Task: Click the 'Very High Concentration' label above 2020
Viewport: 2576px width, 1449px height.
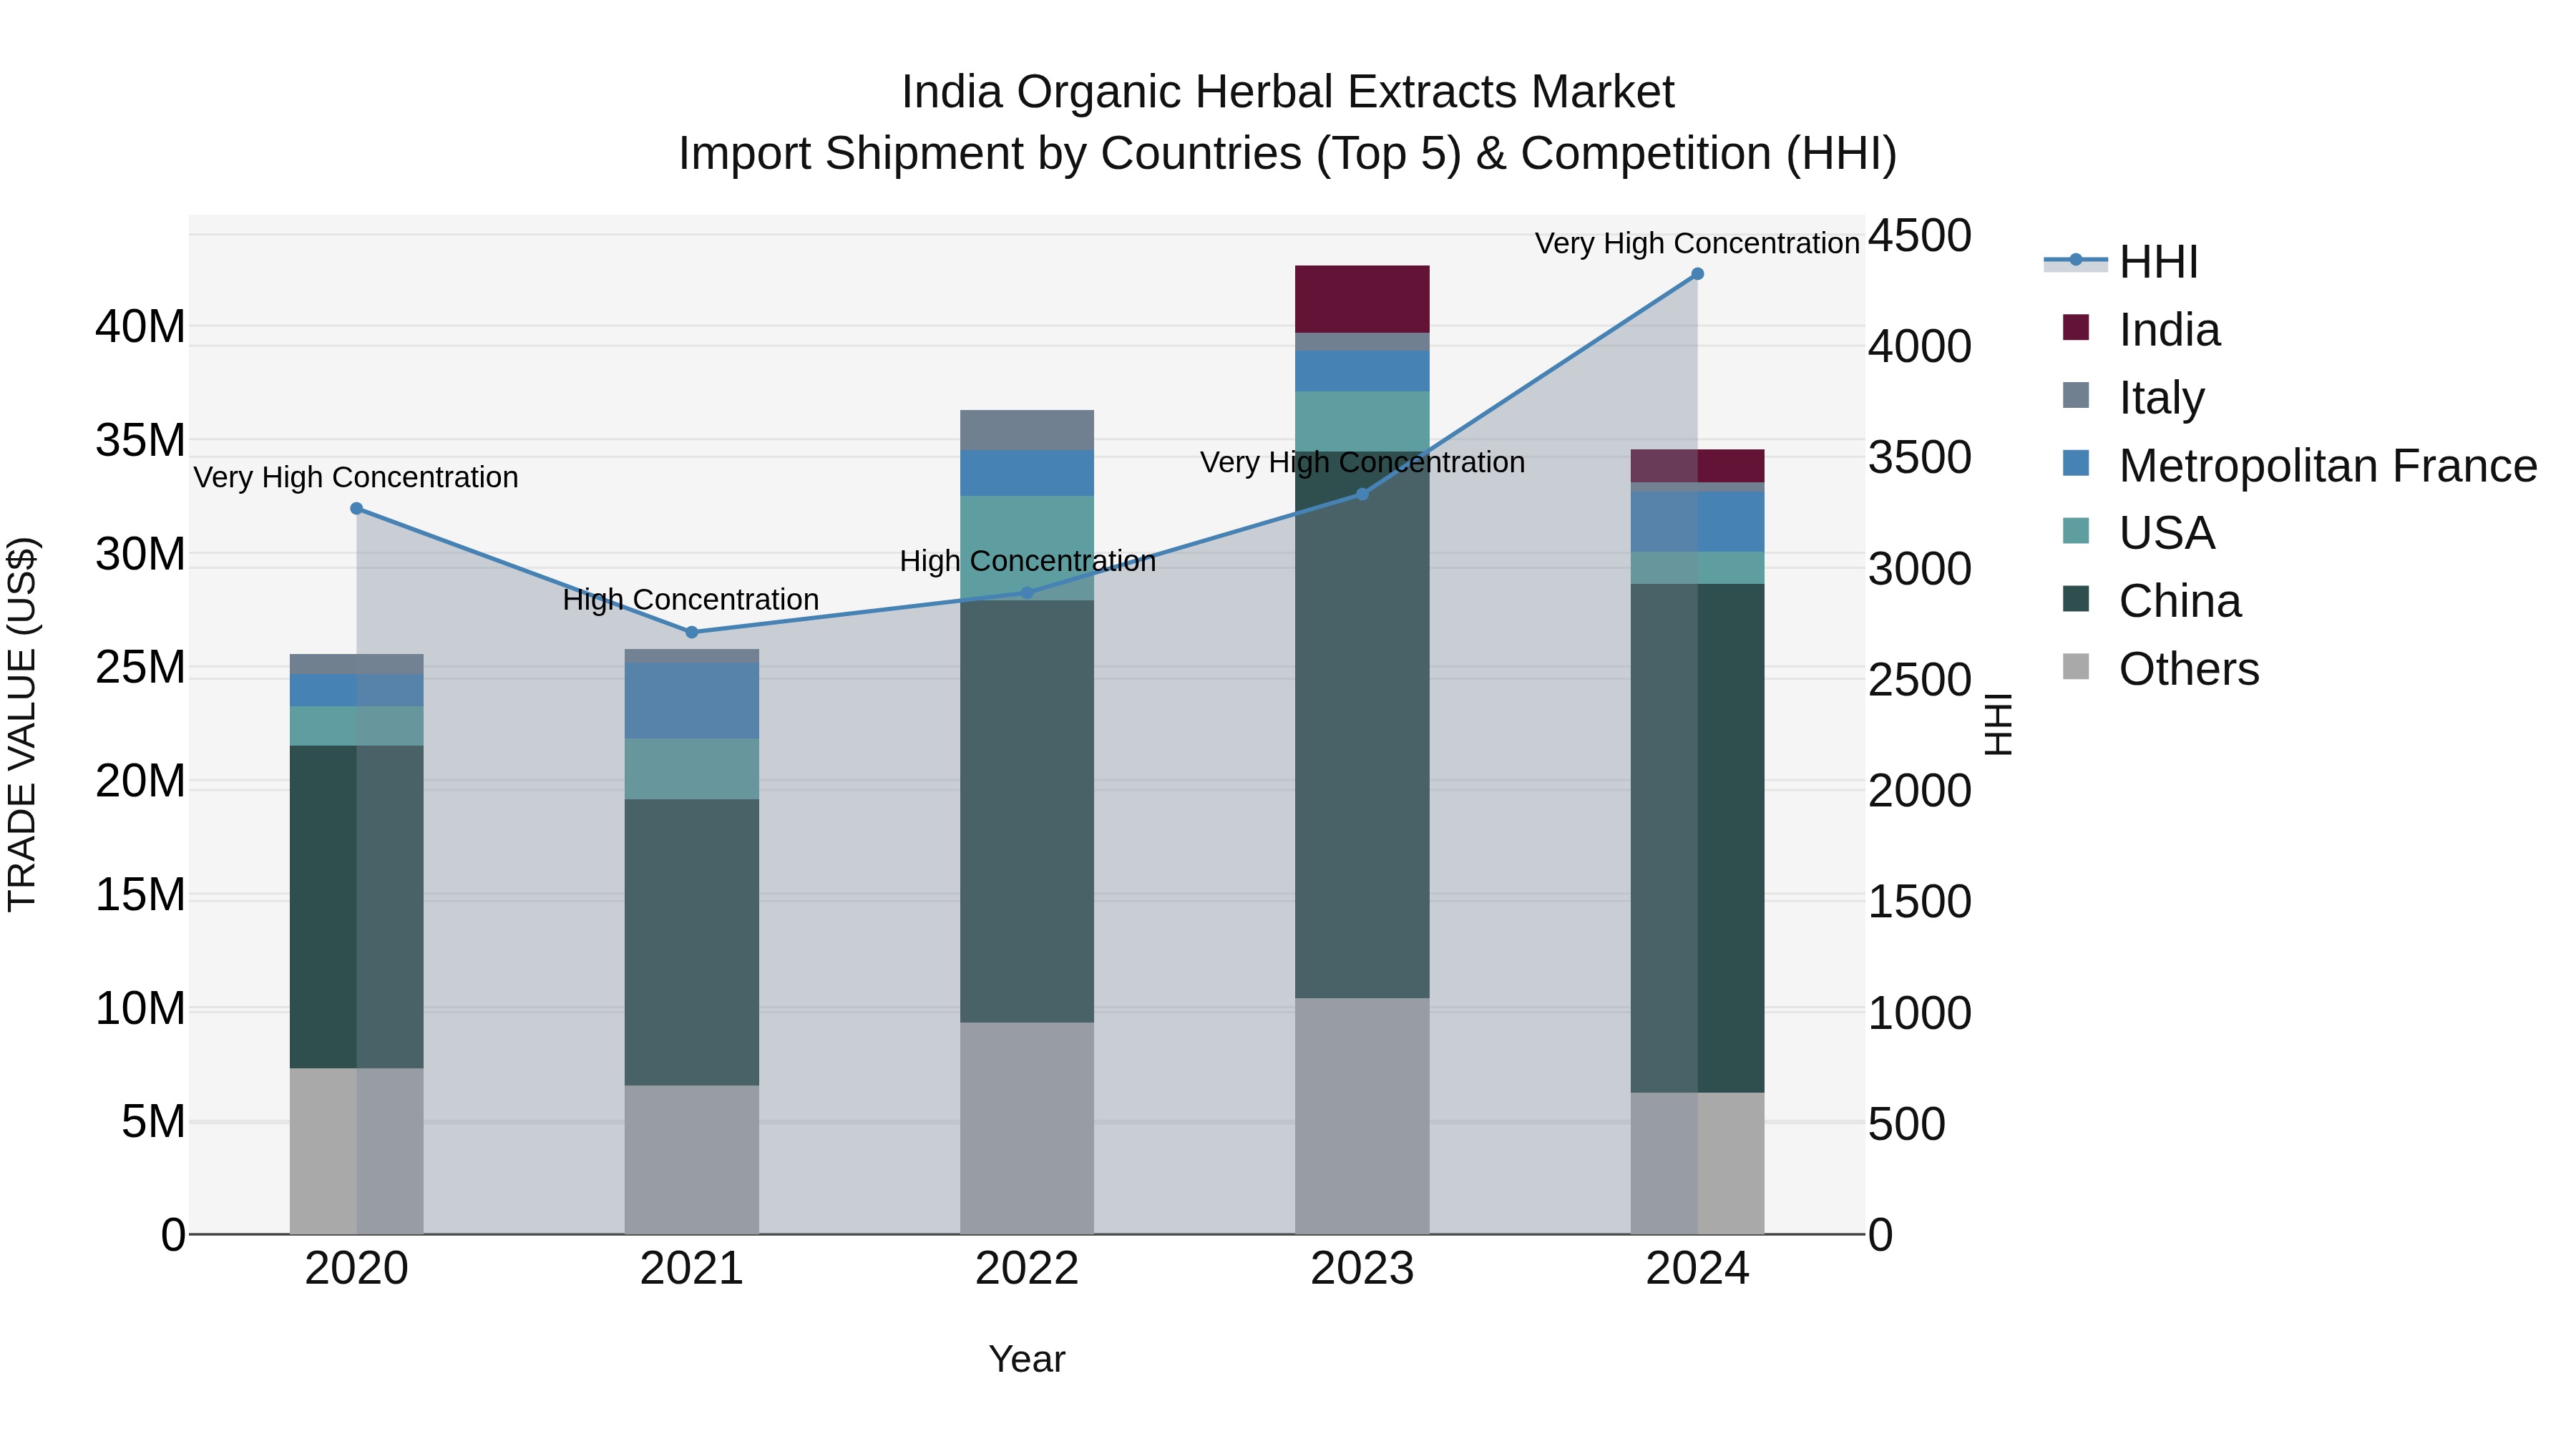Action: [356, 477]
